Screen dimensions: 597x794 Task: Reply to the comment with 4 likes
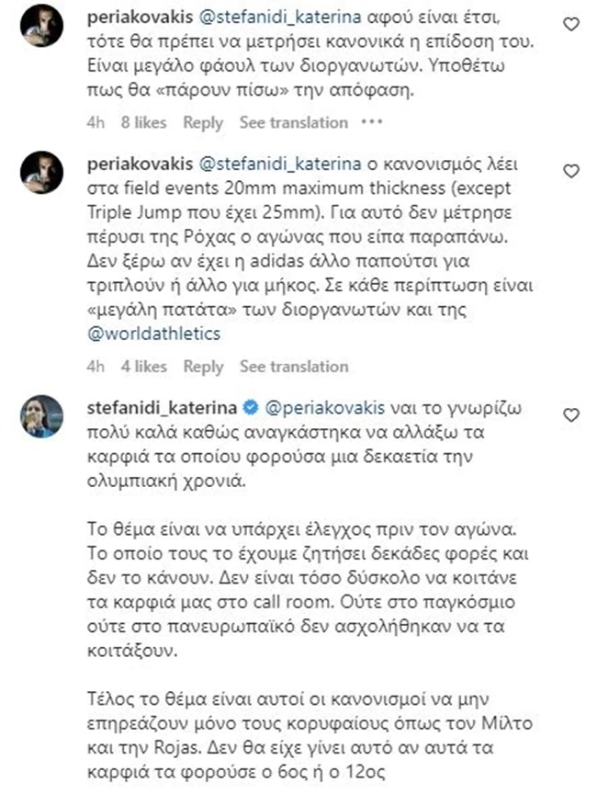pyautogui.click(x=203, y=366)
